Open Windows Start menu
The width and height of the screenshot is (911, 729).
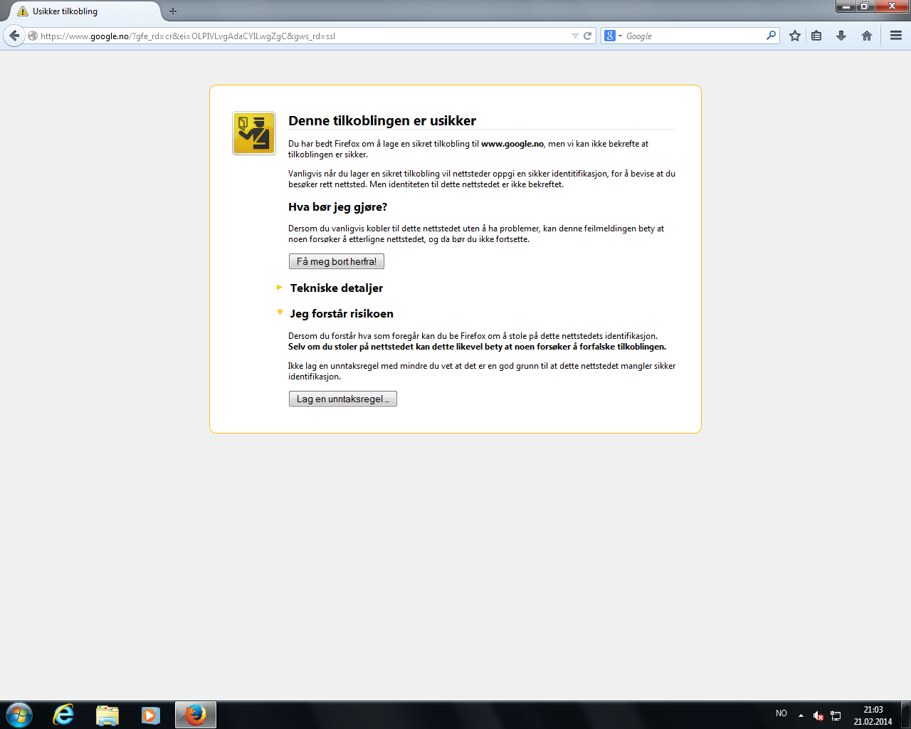tap(19, 715)
